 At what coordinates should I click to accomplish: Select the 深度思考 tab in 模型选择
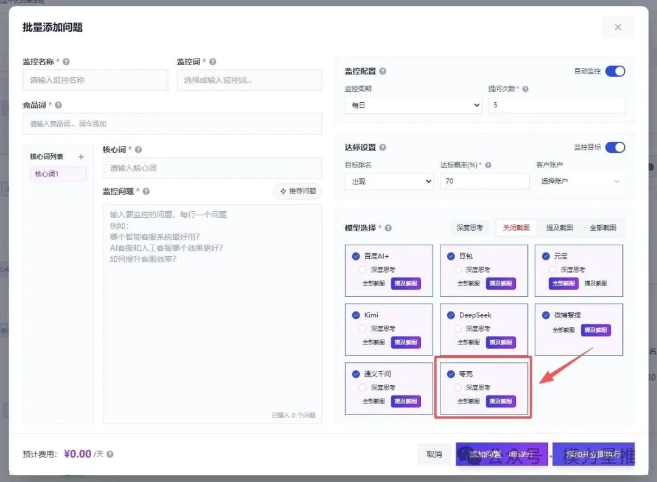pos(470,228)
